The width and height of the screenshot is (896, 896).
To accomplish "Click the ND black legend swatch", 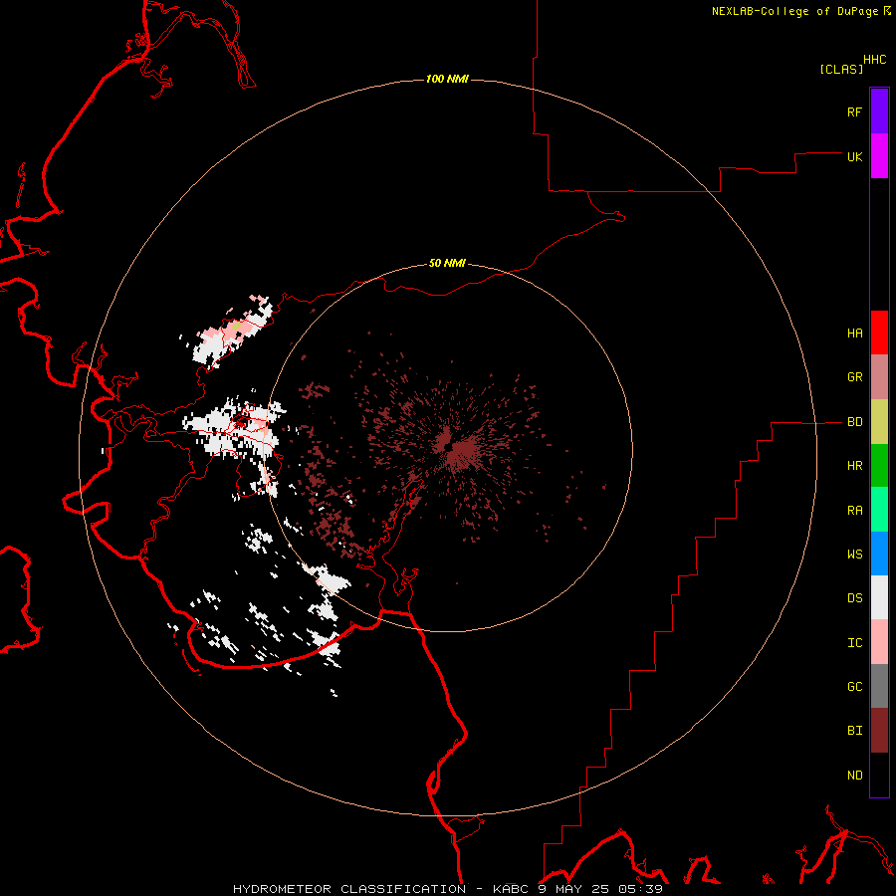I will (x=879, y=775).
